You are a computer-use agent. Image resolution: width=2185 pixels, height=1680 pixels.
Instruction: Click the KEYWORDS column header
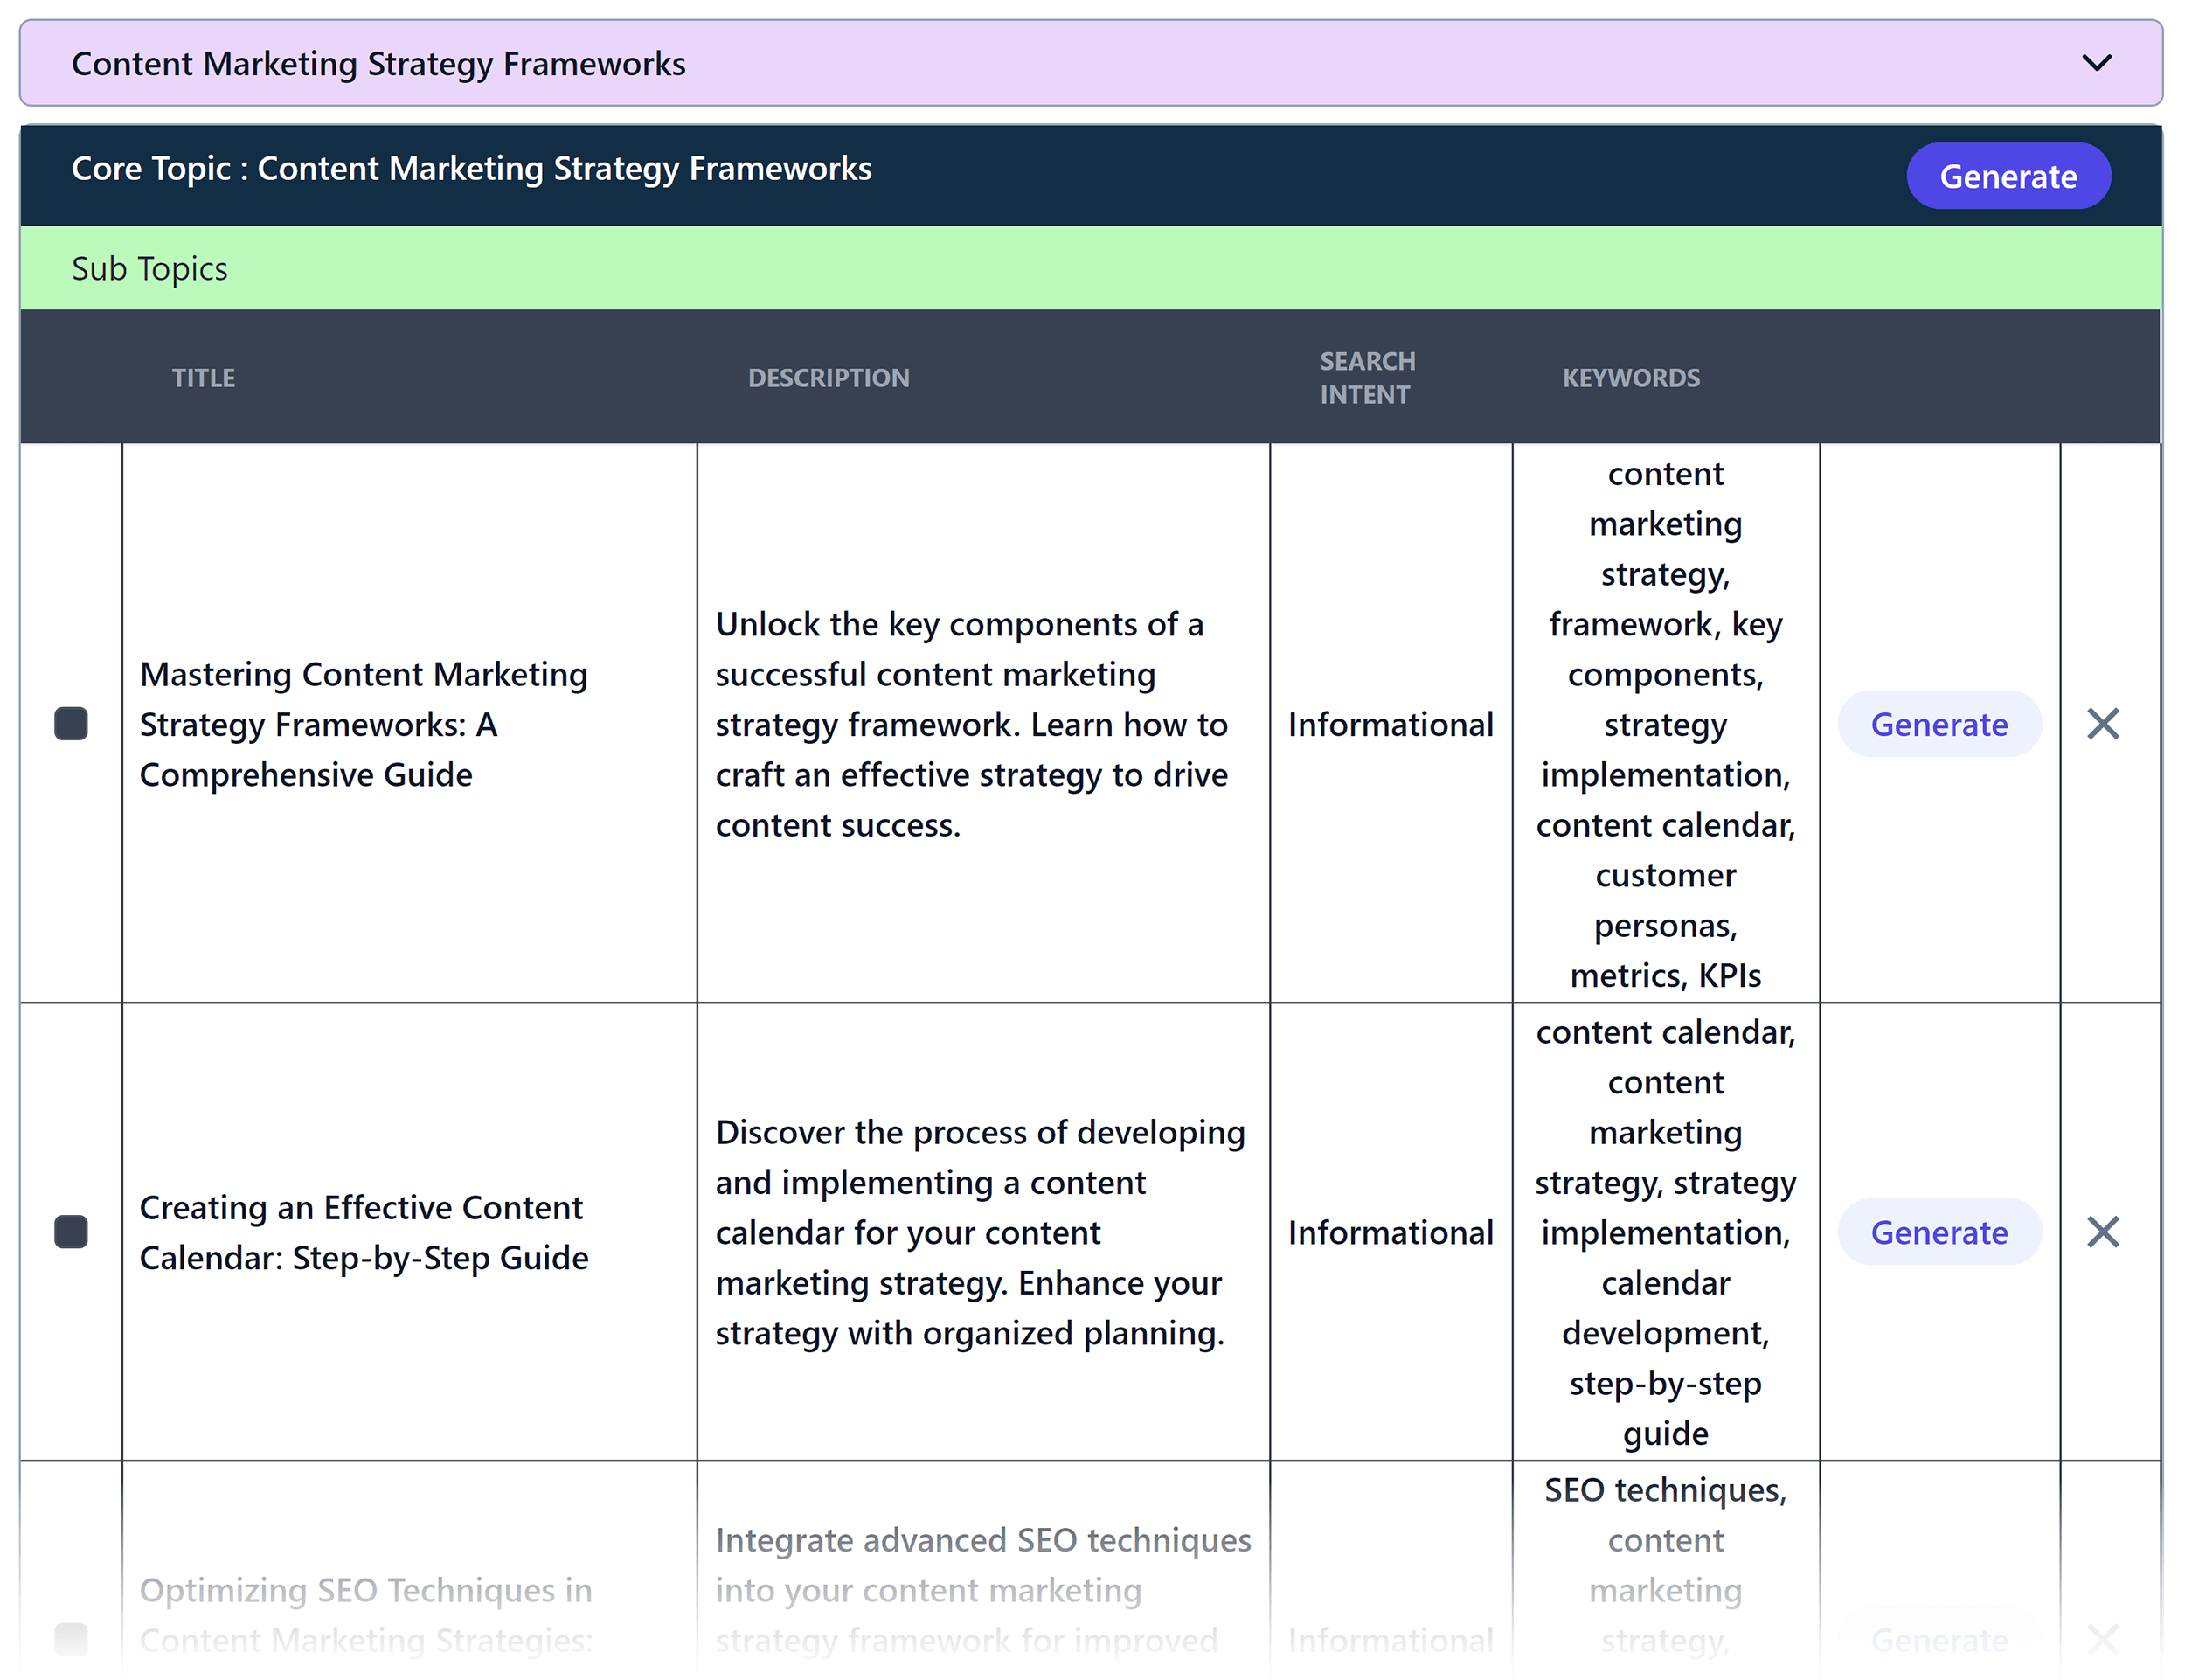(x=1631, y=377)
